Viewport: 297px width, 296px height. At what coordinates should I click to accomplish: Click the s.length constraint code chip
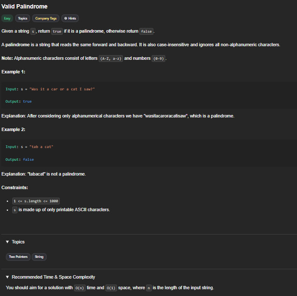pyautogui.click(x=36, y=201)
